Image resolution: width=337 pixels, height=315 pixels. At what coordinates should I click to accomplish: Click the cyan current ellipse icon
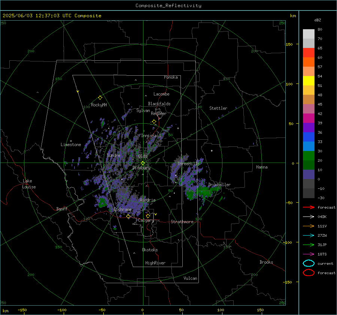[x=309, y=263]
